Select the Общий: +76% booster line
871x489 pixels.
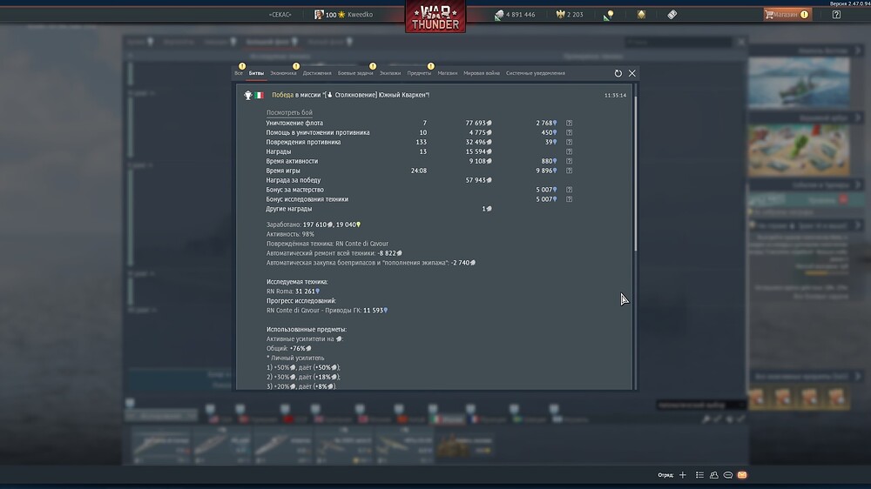click(289, 349)
